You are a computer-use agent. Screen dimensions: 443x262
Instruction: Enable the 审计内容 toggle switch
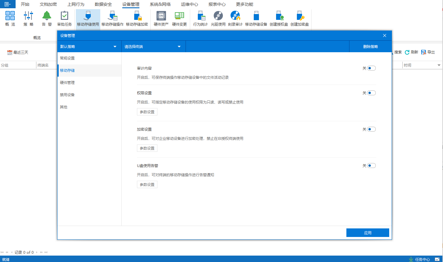coord(371,68)
